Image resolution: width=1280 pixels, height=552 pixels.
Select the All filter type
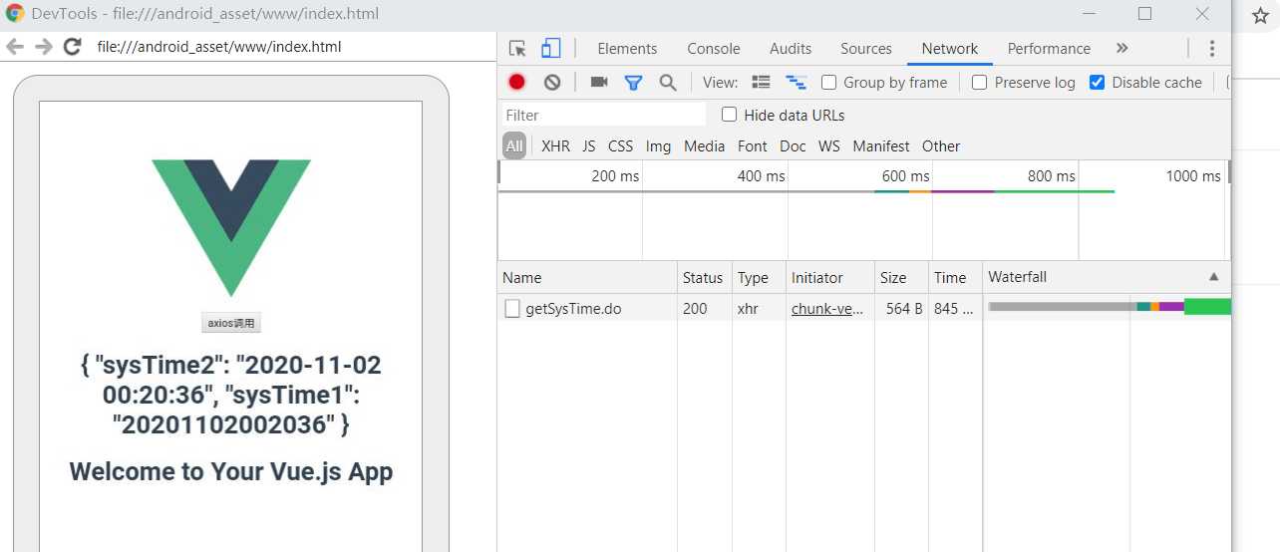coord(514,146)
